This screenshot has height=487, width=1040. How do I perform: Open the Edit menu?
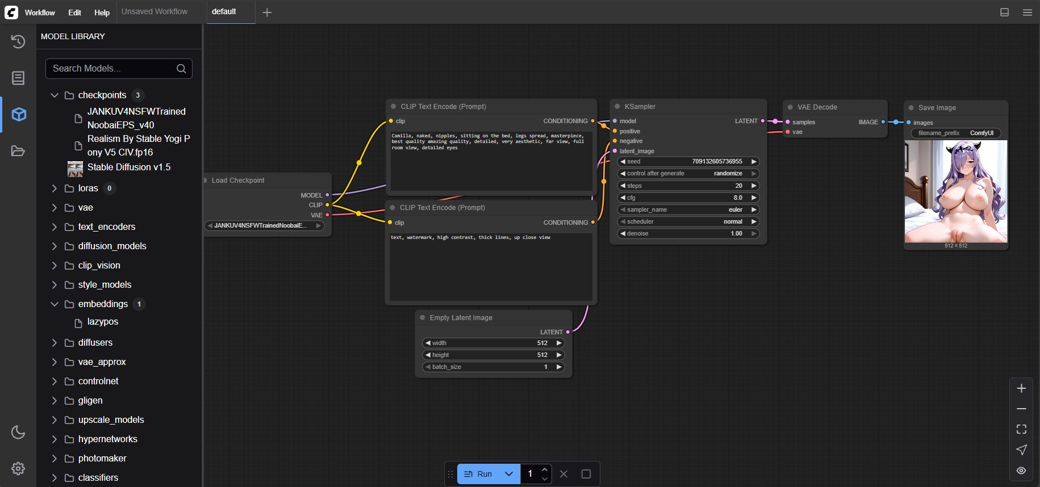click(75, 12)
